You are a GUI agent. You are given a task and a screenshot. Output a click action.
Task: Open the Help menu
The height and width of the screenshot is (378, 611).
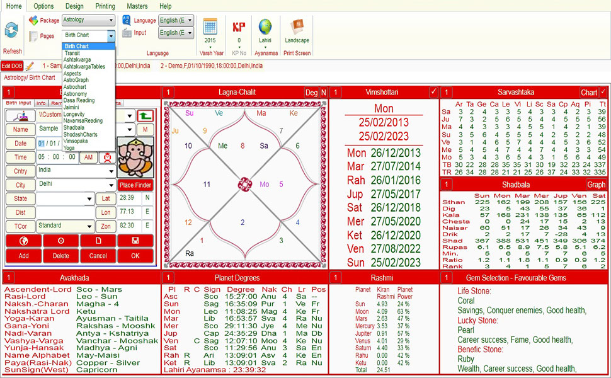click(165, 6)
